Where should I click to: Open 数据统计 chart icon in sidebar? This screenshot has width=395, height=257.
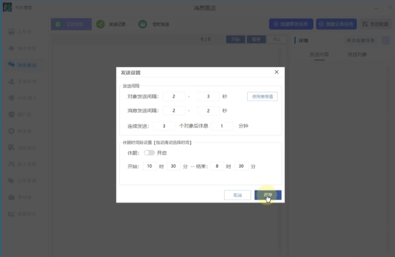(x=11, y=214)
